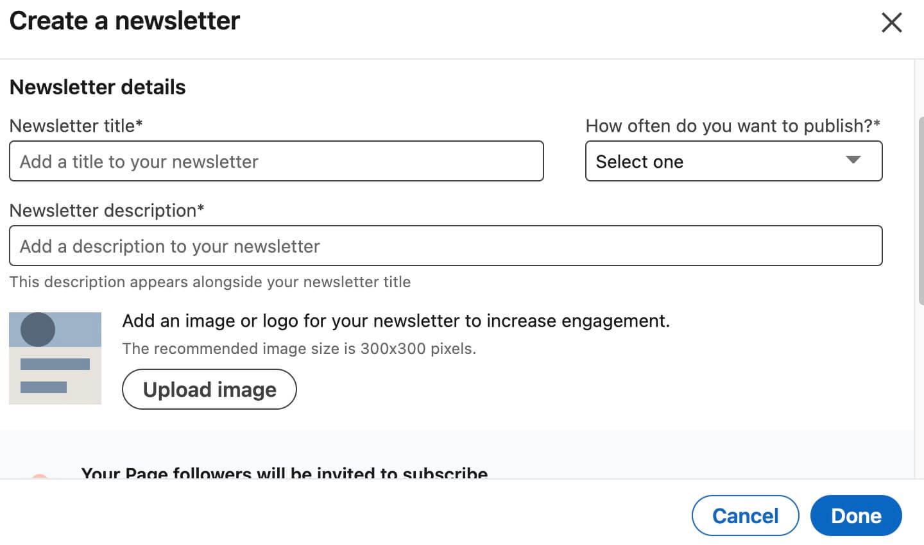The width and height of the screenshot is (924, 545).
Task: Open the publish frequency Select one dropdown
Action: pos(734,161)
